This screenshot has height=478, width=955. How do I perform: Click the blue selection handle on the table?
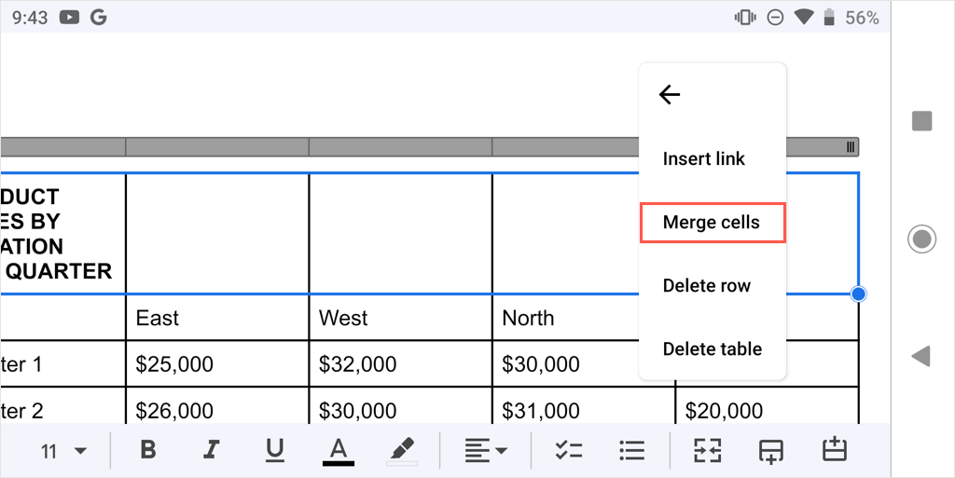pos(859,294)
